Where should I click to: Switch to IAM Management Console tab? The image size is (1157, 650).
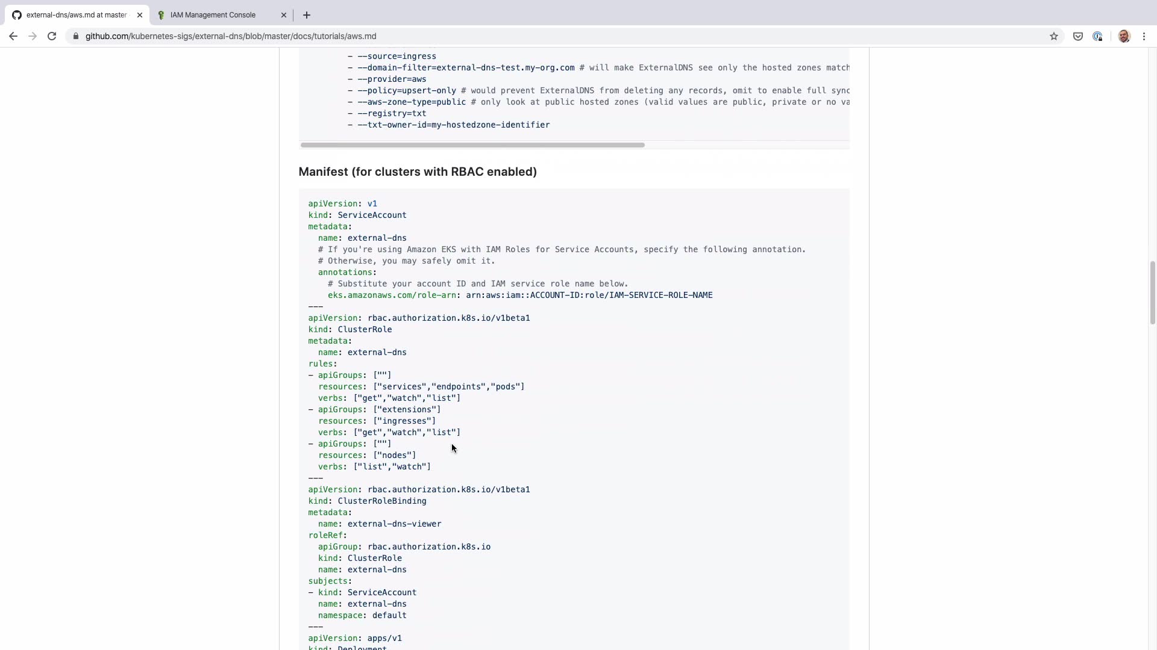(x=213, y=15)
